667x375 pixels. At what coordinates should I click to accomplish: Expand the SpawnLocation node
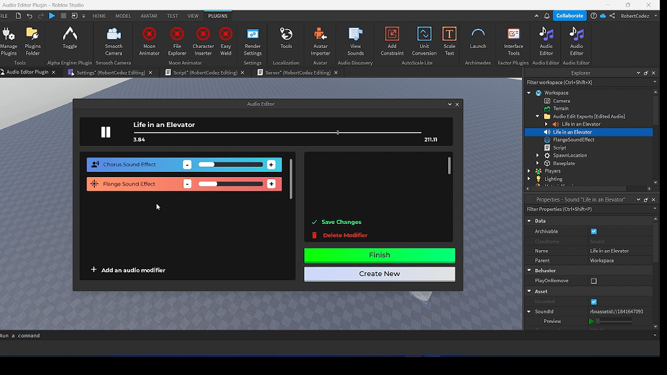coord(537,155)
